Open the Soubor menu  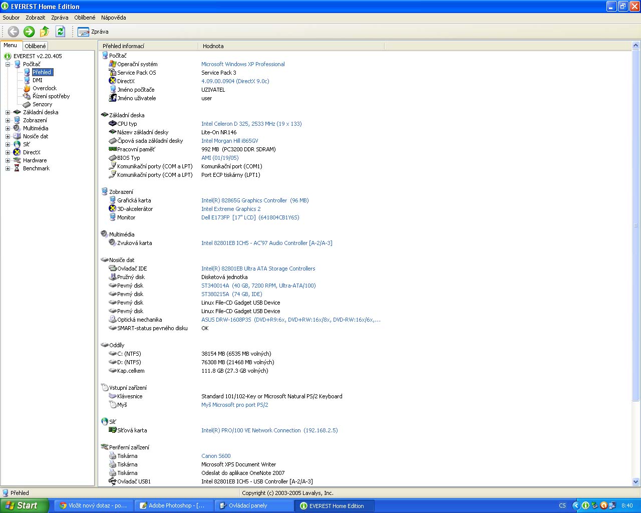click(x=11, y=18)
